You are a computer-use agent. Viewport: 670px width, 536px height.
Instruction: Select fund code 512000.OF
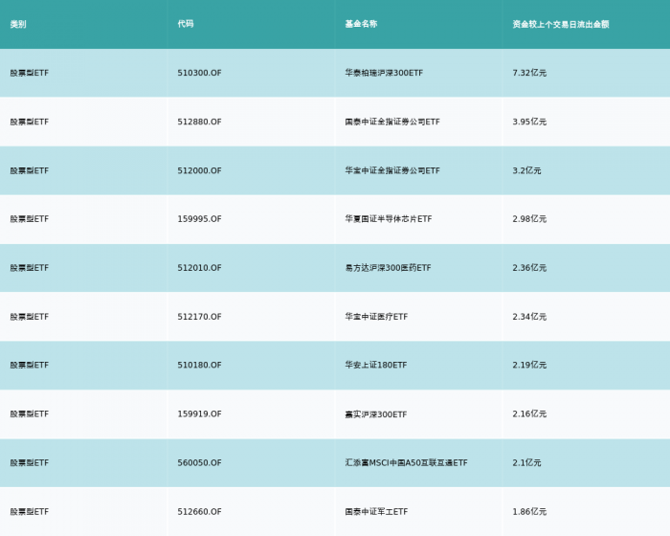pyautogui.click(x=199, y=170)
